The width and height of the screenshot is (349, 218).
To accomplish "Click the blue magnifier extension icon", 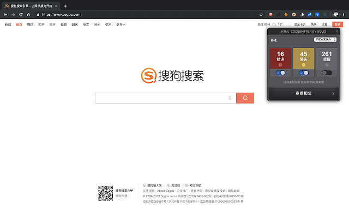I will 325,15.
